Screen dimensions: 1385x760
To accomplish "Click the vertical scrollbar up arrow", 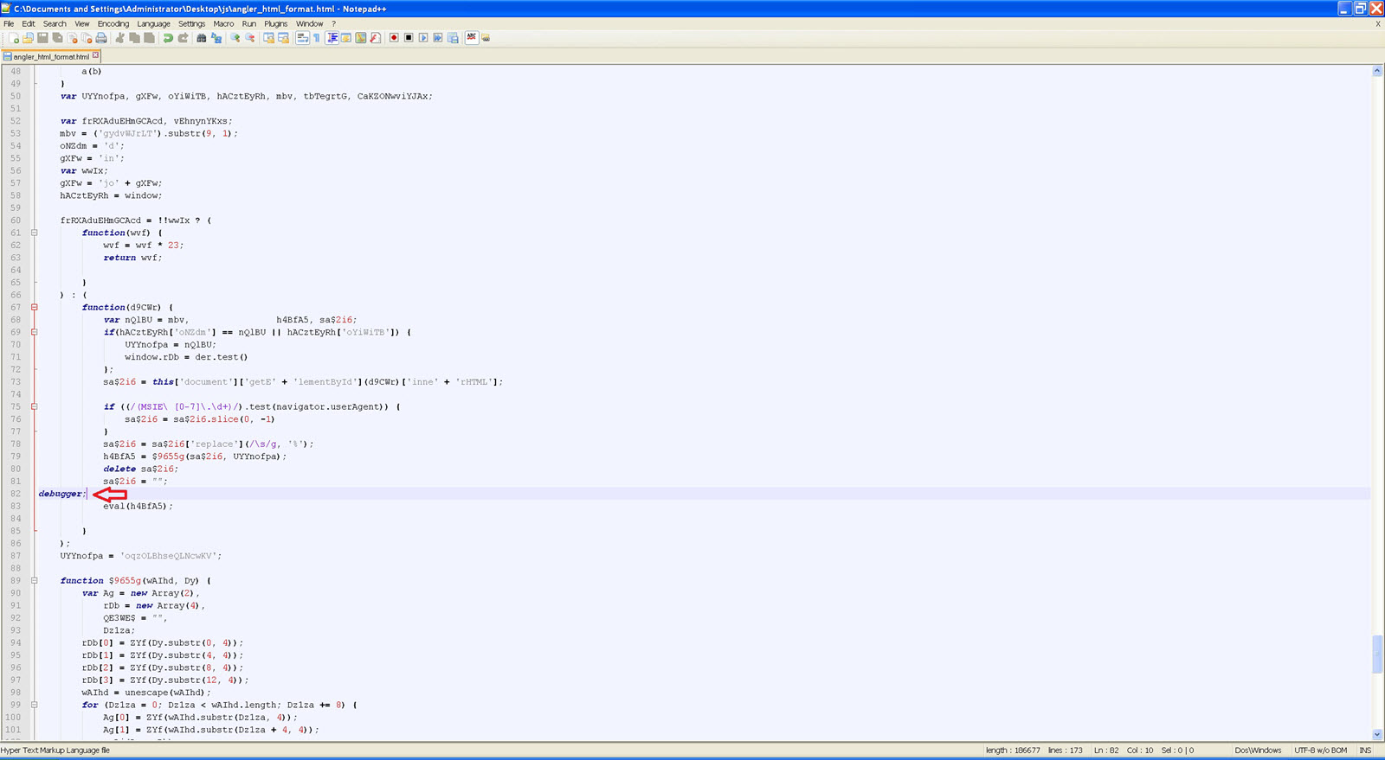I will pos(1377,71).
